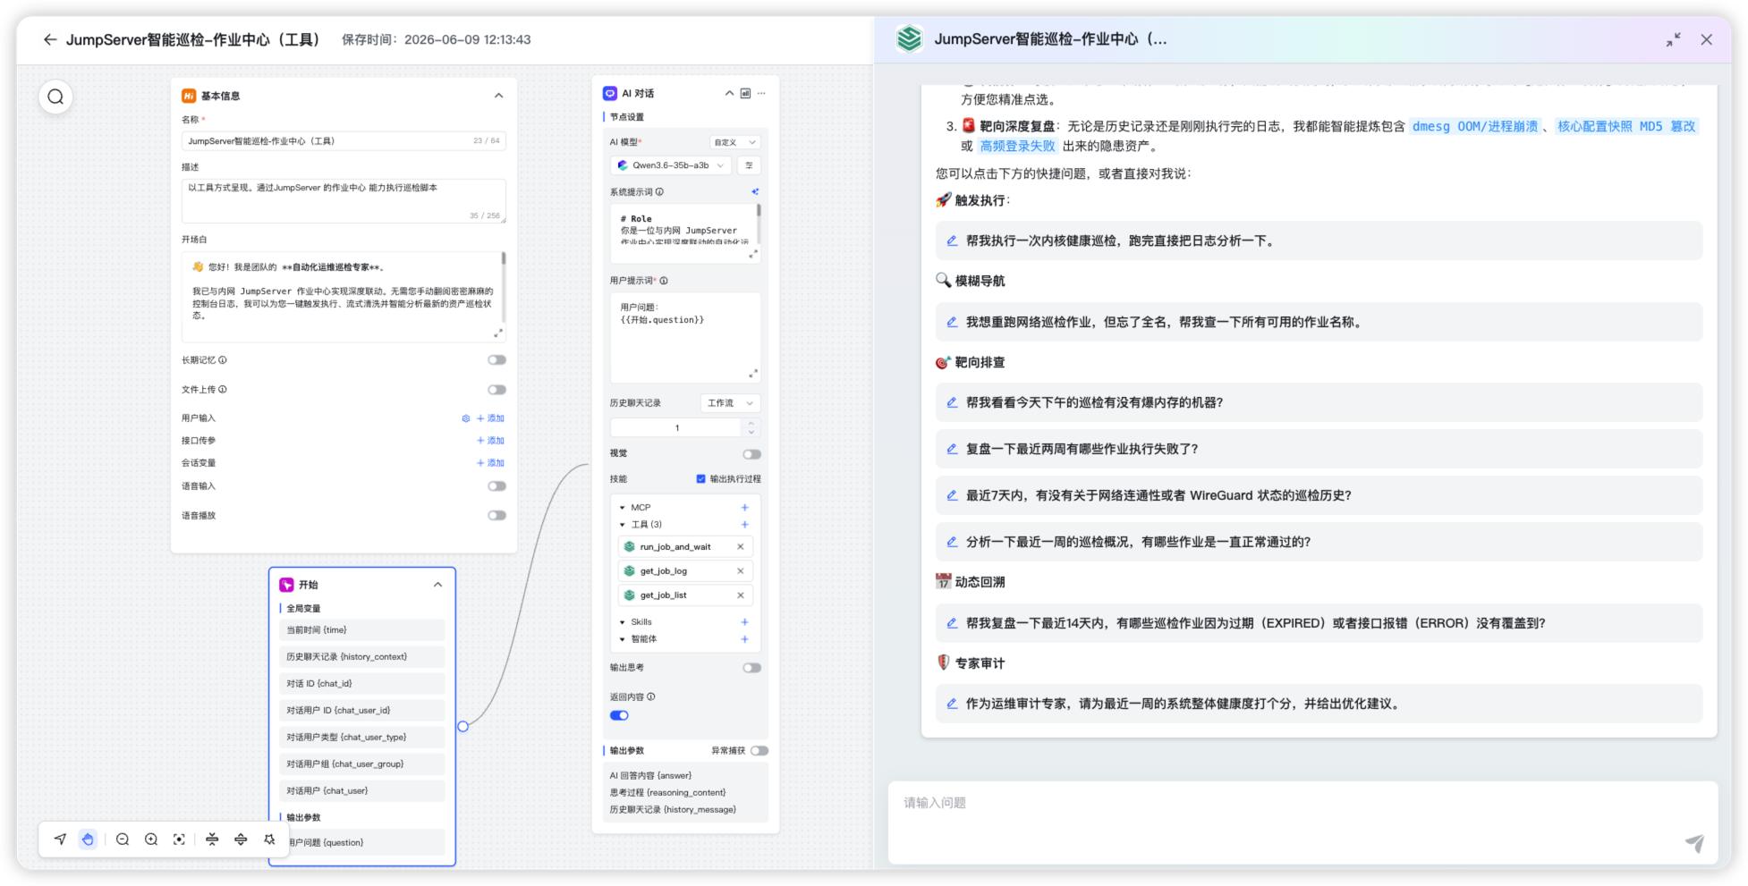Collapse the 开始 node
This screenshot has width=1748, height=886.
click(x=437, y=584)
